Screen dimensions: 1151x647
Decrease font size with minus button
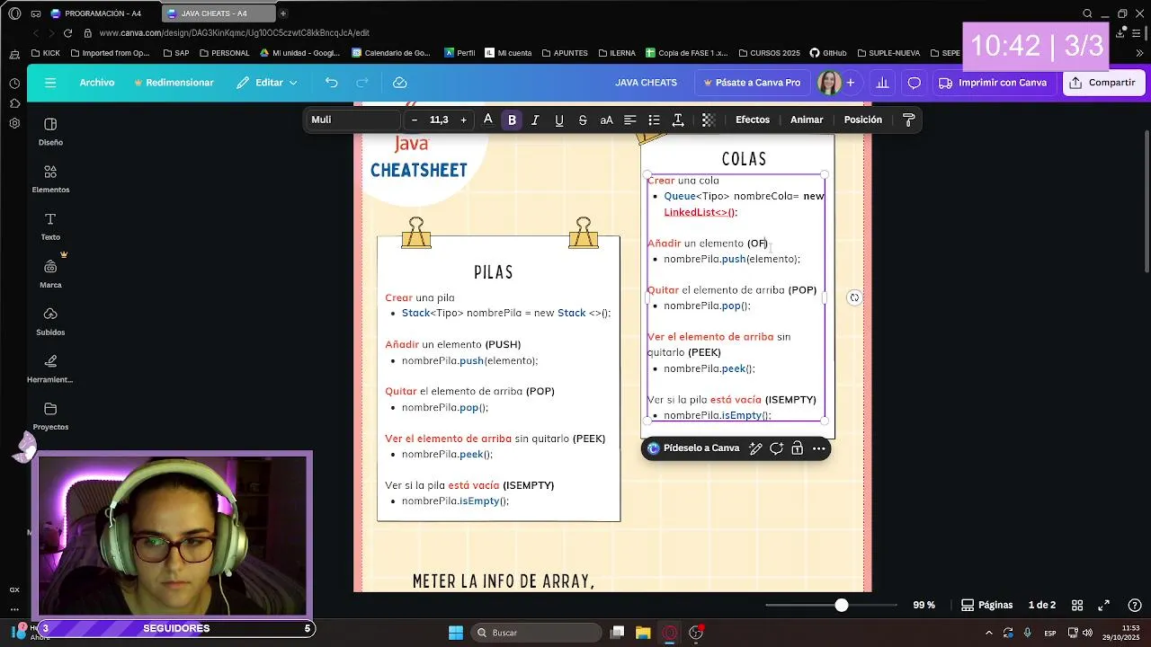coord(414,120)
